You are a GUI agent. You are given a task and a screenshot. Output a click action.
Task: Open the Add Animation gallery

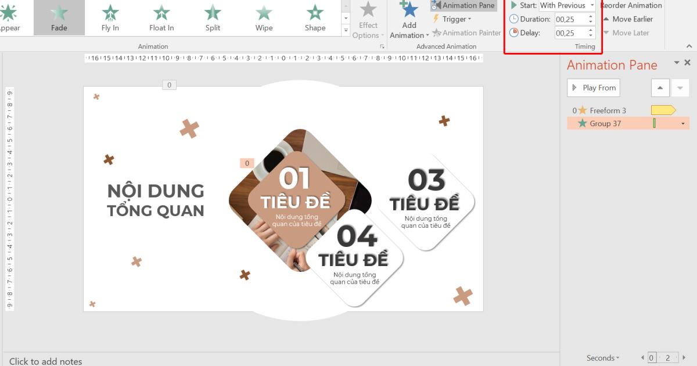tap(408, 20)
